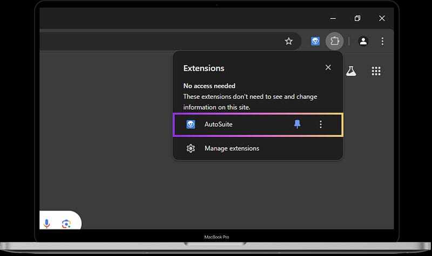Open the Chrome profile avatar
Viewport: 432px width, 256px height.
pos(363,41)
